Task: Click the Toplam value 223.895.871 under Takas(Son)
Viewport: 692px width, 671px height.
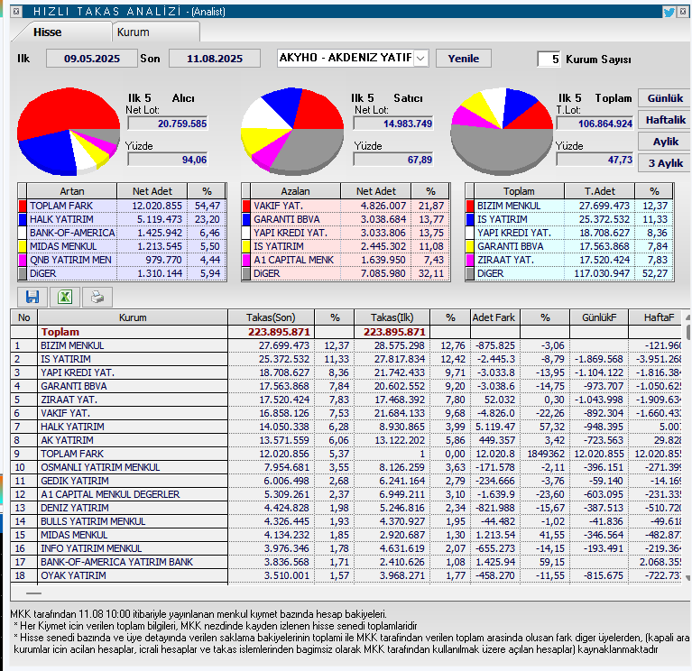Action: coord(279,332)
